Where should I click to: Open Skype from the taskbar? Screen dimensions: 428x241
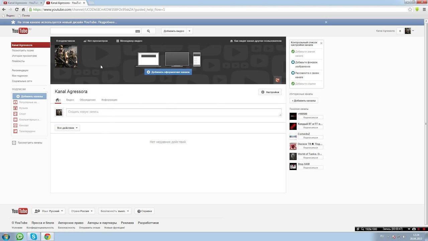33,237
